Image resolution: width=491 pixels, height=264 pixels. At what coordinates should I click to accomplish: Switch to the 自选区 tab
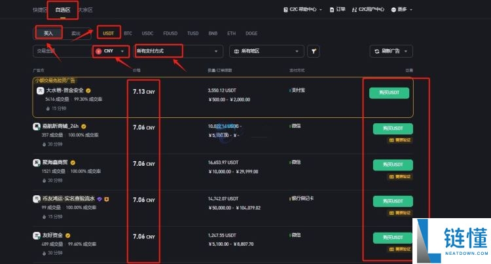(x=63, y=10)
